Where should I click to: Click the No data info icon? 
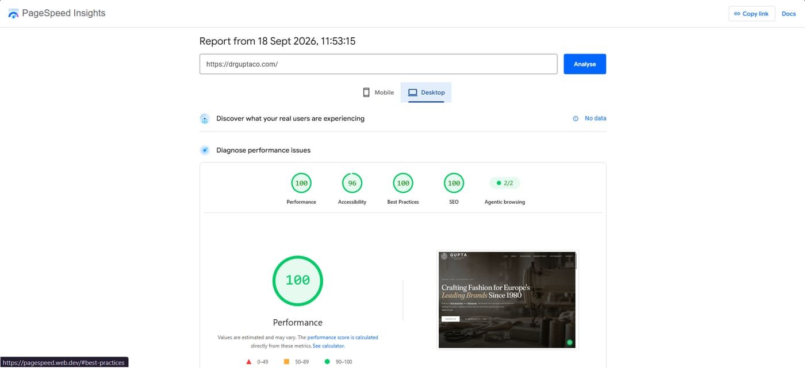pos(576,119)
